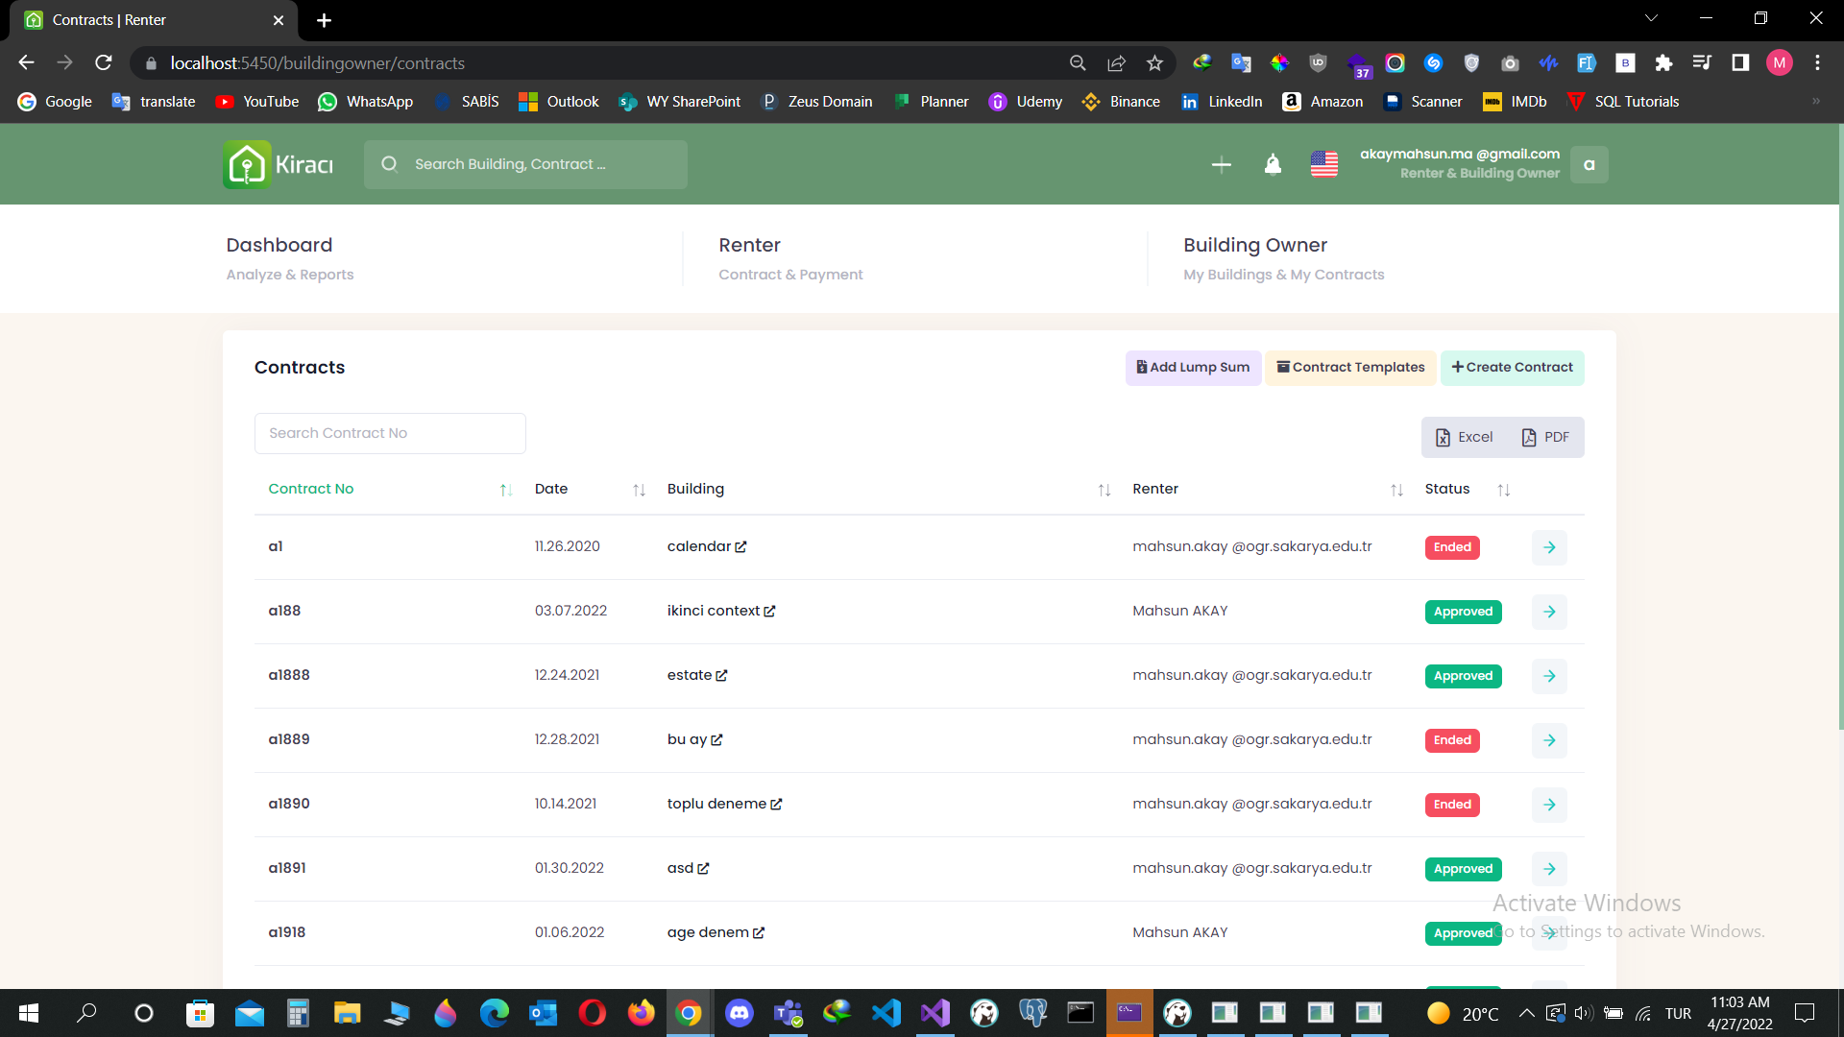Open external link icon next to calendar
This screenshot has width=1844, height=1037.
[x=740, y=547]
